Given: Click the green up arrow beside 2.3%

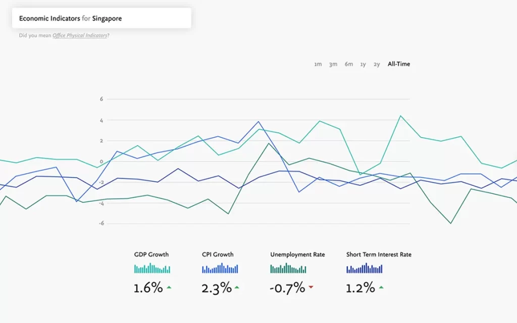Looking at the screenshot, I should pos(237,287).
